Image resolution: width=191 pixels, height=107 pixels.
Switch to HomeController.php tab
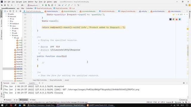coord(108,11)
